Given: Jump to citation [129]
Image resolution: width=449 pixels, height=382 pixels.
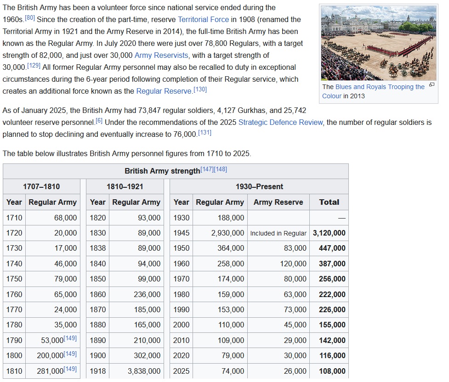Looking at the screenshot, I should coord(34,66).
